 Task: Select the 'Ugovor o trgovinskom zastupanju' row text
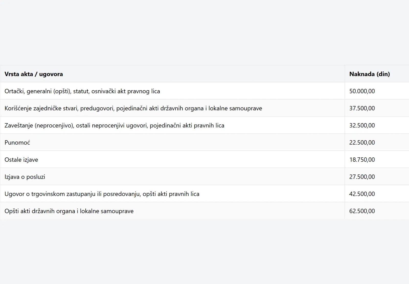pyautogui.click(x=102, y=194)
